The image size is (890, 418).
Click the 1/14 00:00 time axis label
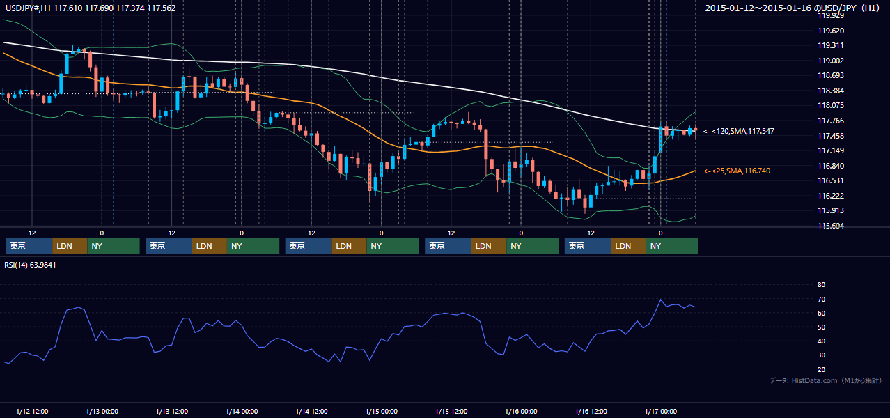[242, 411]
